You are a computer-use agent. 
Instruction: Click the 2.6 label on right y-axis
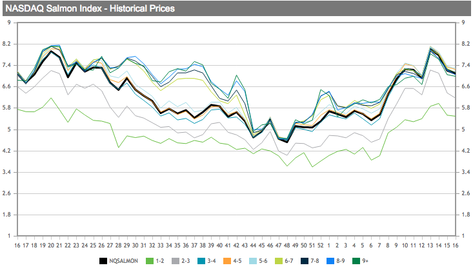[466, 193]
